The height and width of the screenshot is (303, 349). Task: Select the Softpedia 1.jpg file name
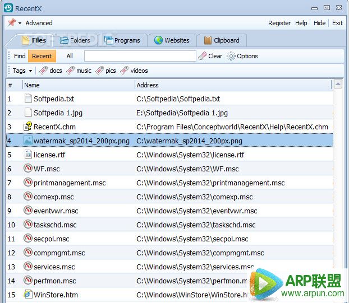tap(58, 113)
